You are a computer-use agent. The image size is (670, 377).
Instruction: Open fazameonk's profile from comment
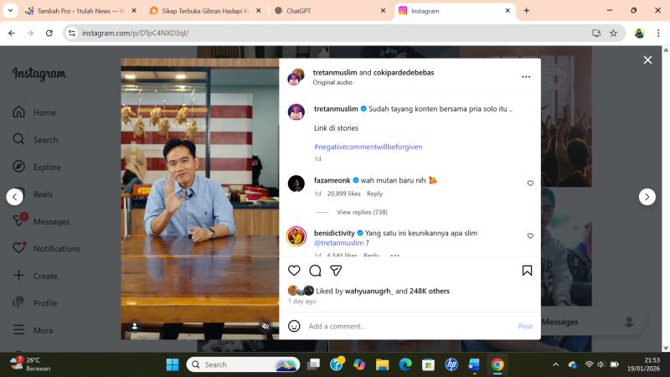tap(332, 180)
